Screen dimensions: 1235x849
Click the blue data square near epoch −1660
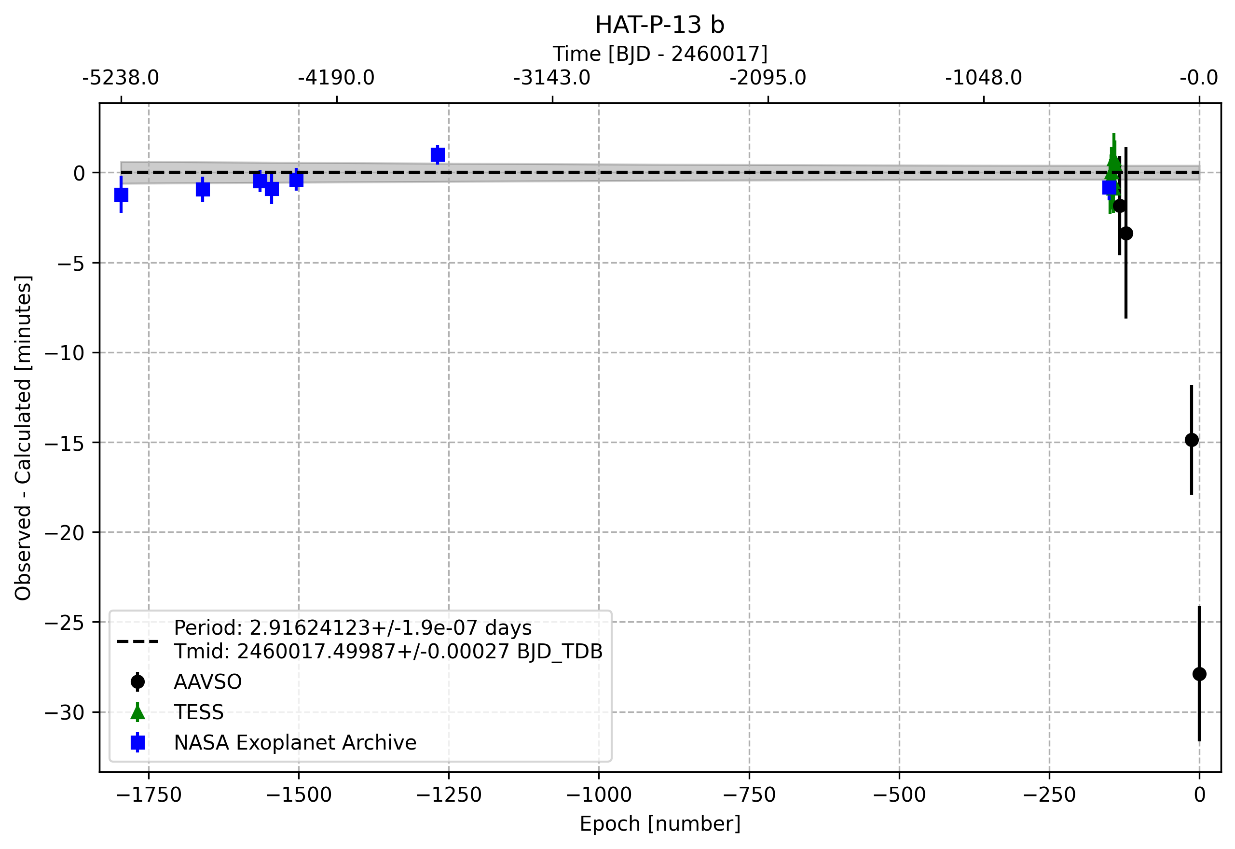click(203, 189)
